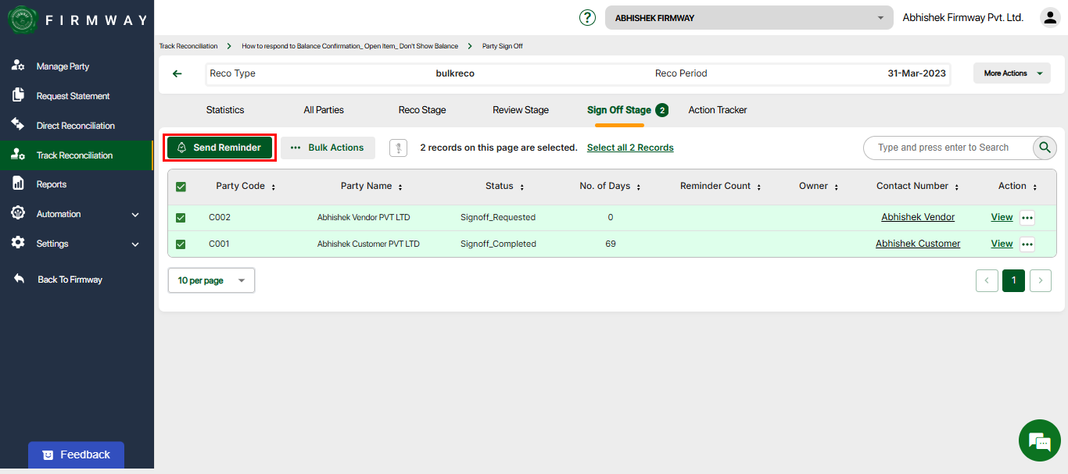The width and height of the screenshot is (1068, 474).
Task: Click the search input field
Action: coord(946,148)
